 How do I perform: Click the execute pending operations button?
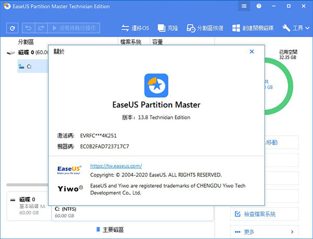tap(74, 28)
